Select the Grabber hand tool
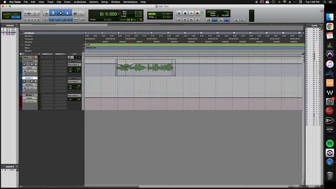Screen dimensions: 336x189 click(x=68, y=13)
